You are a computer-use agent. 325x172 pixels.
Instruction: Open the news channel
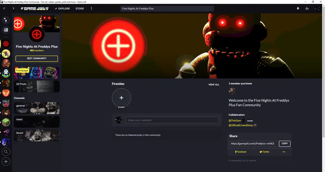[37, 122]
